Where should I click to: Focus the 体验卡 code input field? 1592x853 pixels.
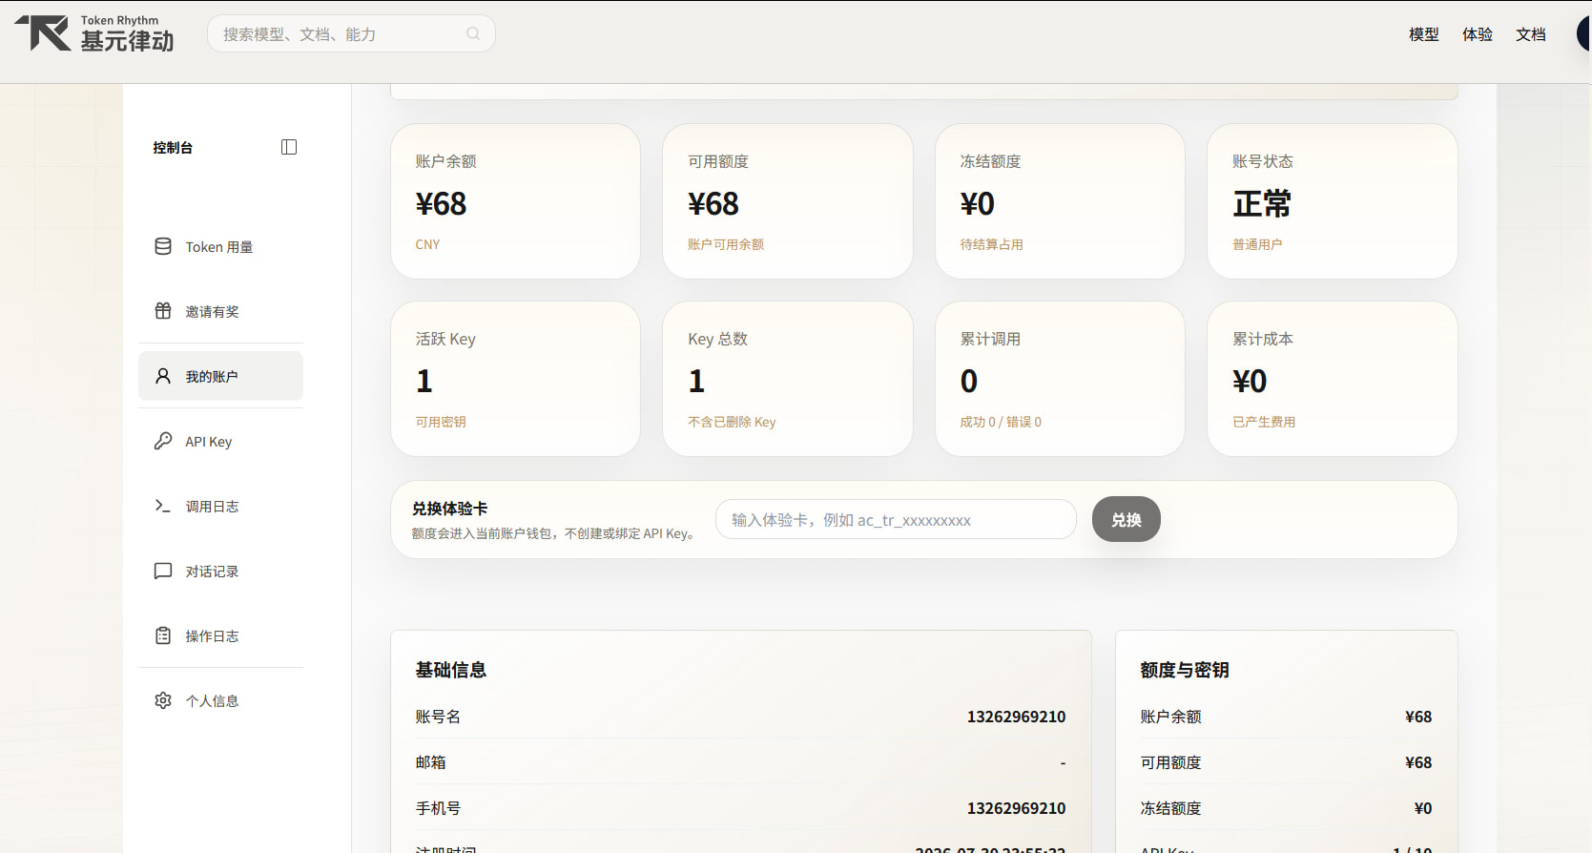(x=896, y=519)
